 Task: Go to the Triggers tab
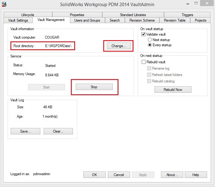[187, 15]
